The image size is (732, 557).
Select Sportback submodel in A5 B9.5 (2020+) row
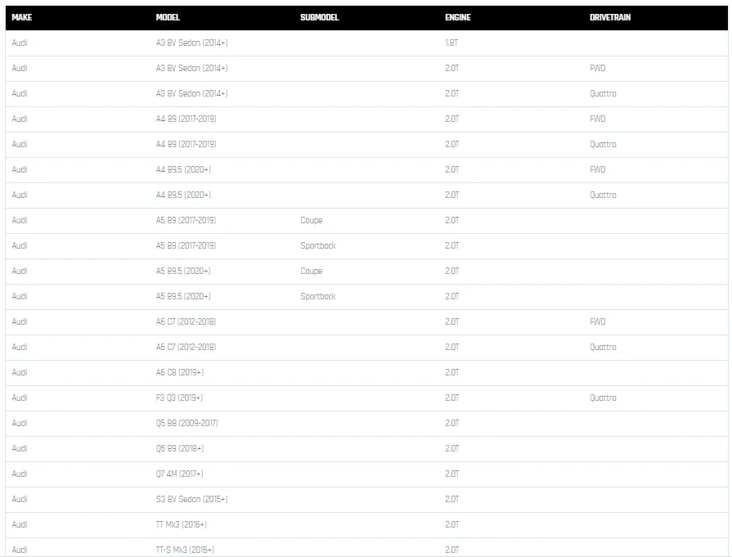[x=317, y=296]
